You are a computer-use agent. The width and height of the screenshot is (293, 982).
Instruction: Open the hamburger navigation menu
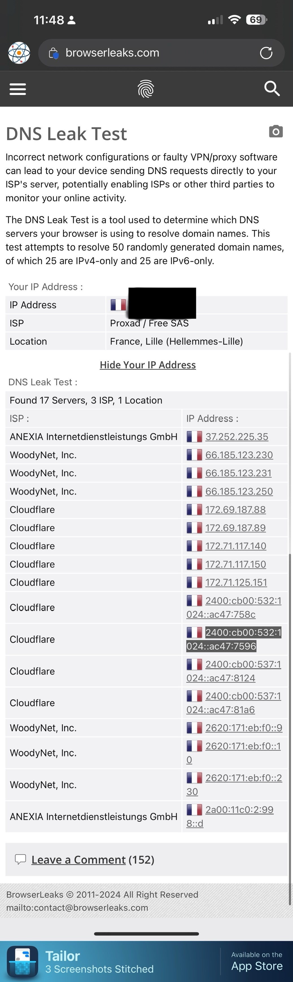tap(18, 89)
